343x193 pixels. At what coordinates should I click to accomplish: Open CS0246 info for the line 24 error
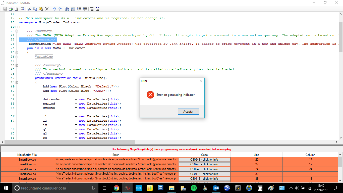204,169
